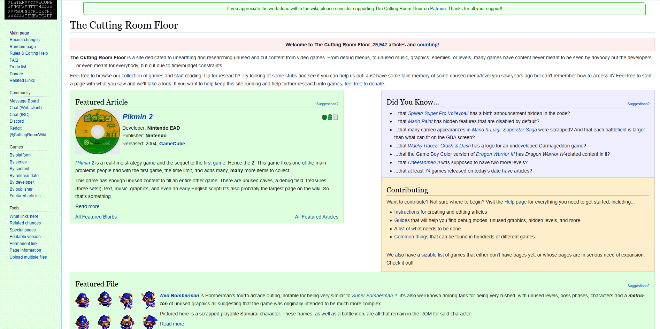Open the @CuttingRoomWiki link
Image resolution: width=660 pixels, height=329 pixels.
tap(28, 135)
